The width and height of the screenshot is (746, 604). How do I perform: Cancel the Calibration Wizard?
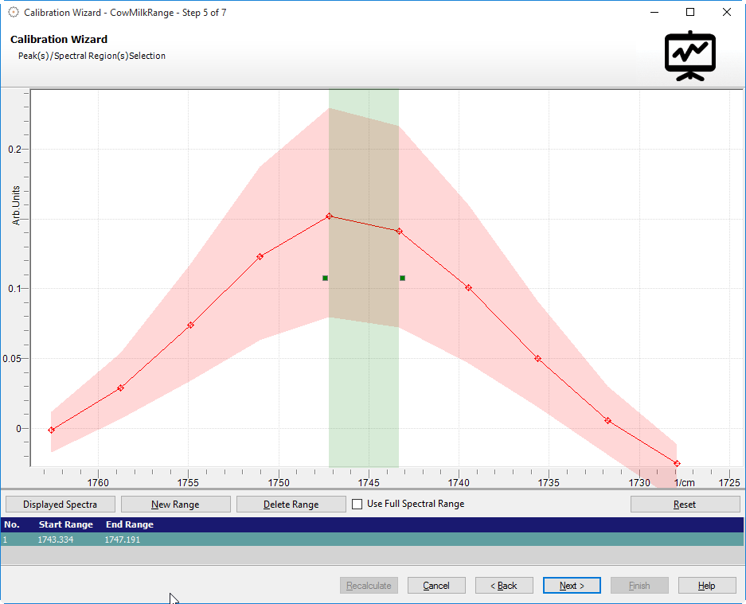(x=436, y=586)
